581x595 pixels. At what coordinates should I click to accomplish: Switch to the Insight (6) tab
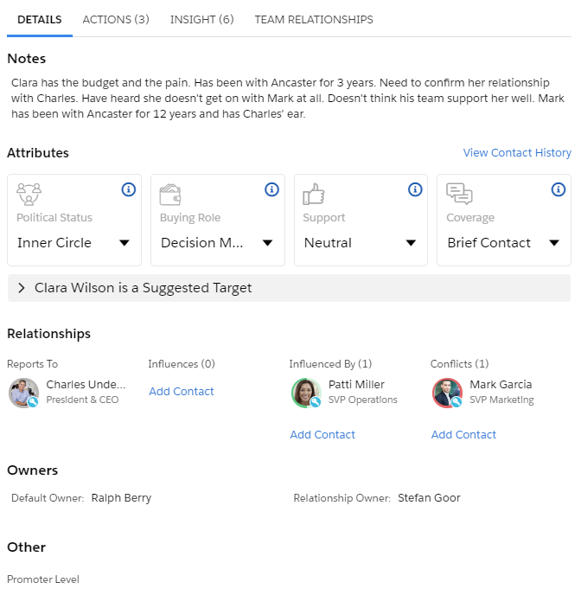tap(201, 19)
